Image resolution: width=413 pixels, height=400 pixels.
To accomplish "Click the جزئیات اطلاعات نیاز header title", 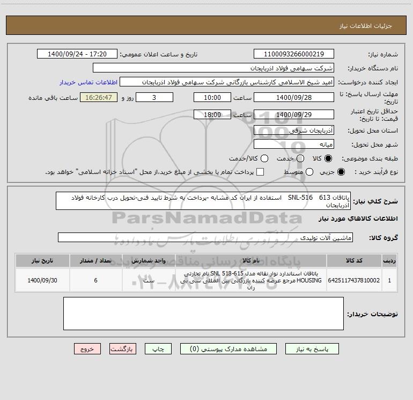I will (x=366, y=26).
